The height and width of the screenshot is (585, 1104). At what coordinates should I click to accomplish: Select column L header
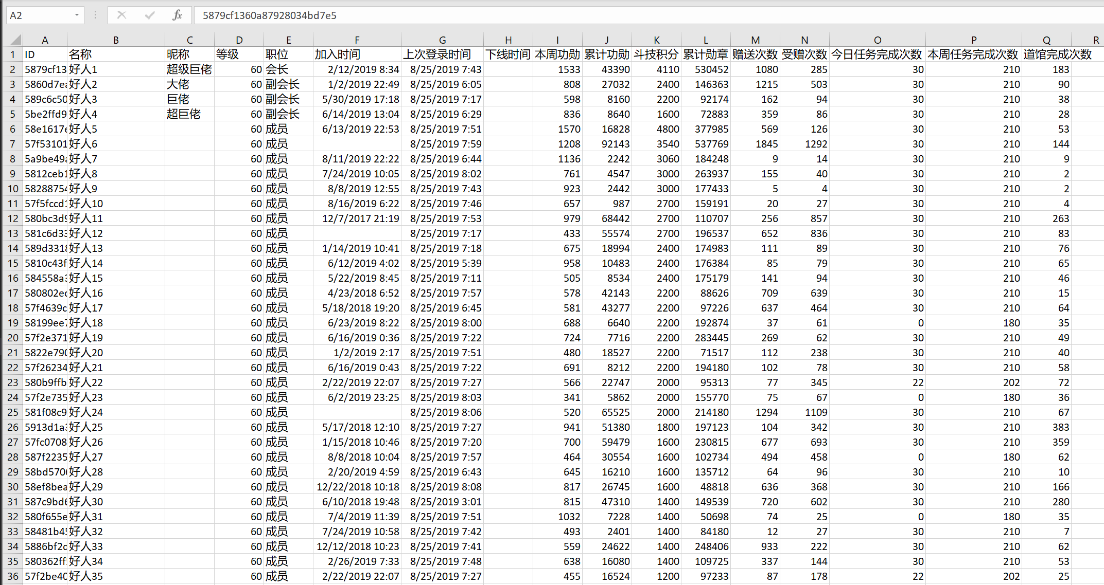click(x=705, y=40)
